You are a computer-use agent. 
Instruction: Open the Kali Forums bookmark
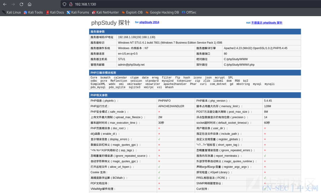pos(78,12)
